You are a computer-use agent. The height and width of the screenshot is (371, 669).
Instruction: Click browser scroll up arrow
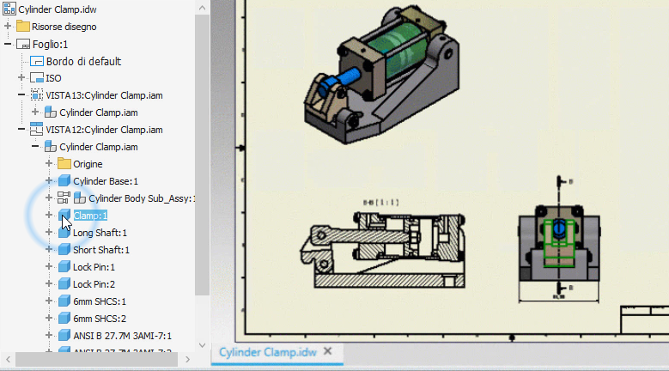[202, 8]
